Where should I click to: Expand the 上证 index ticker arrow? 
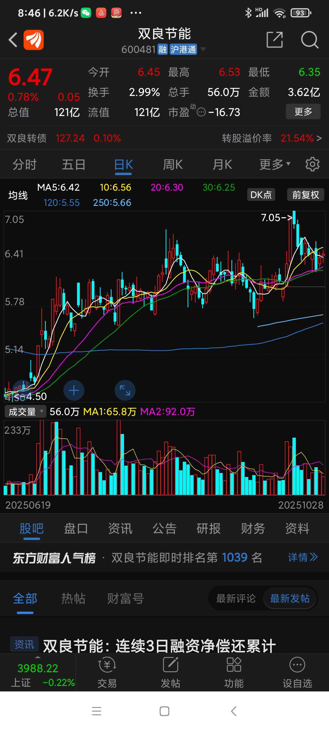coord(38,657)
